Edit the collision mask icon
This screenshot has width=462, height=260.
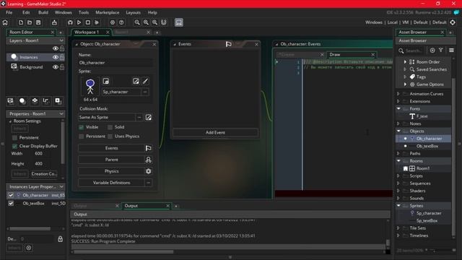point(149,117)
